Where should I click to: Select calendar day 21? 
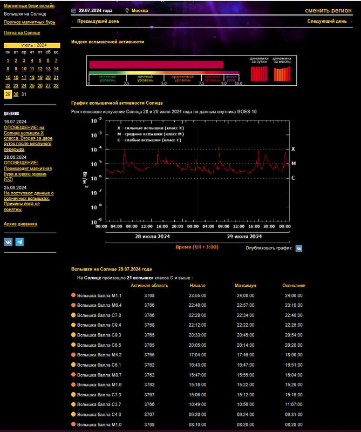pyautogui.click(x=56, y=77)
